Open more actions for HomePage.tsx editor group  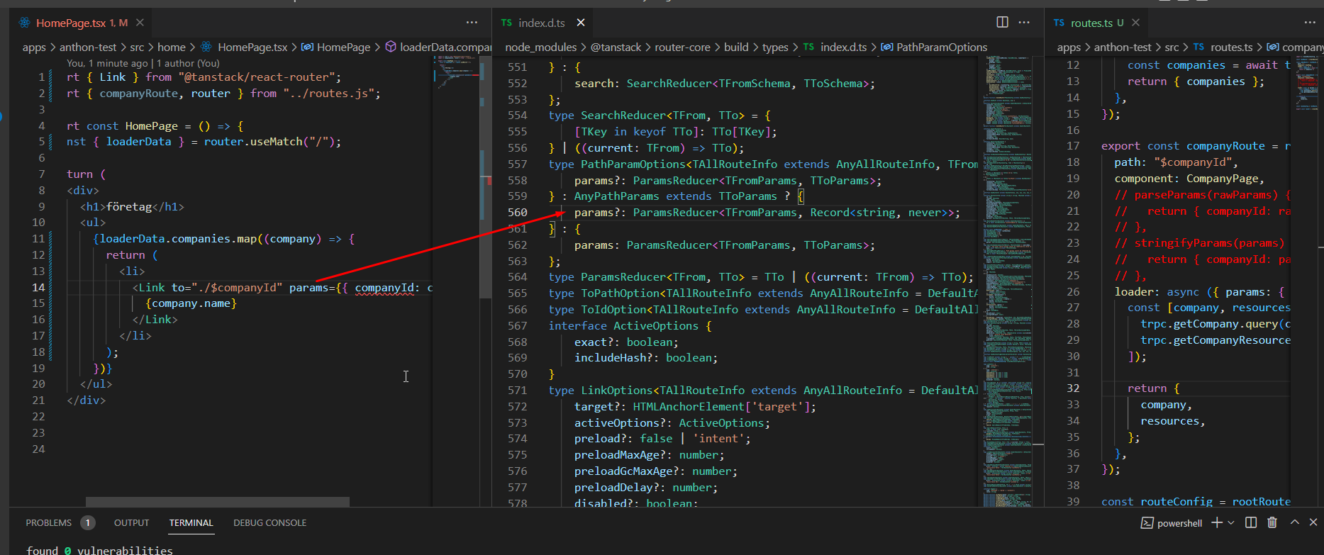pos(472,23)
